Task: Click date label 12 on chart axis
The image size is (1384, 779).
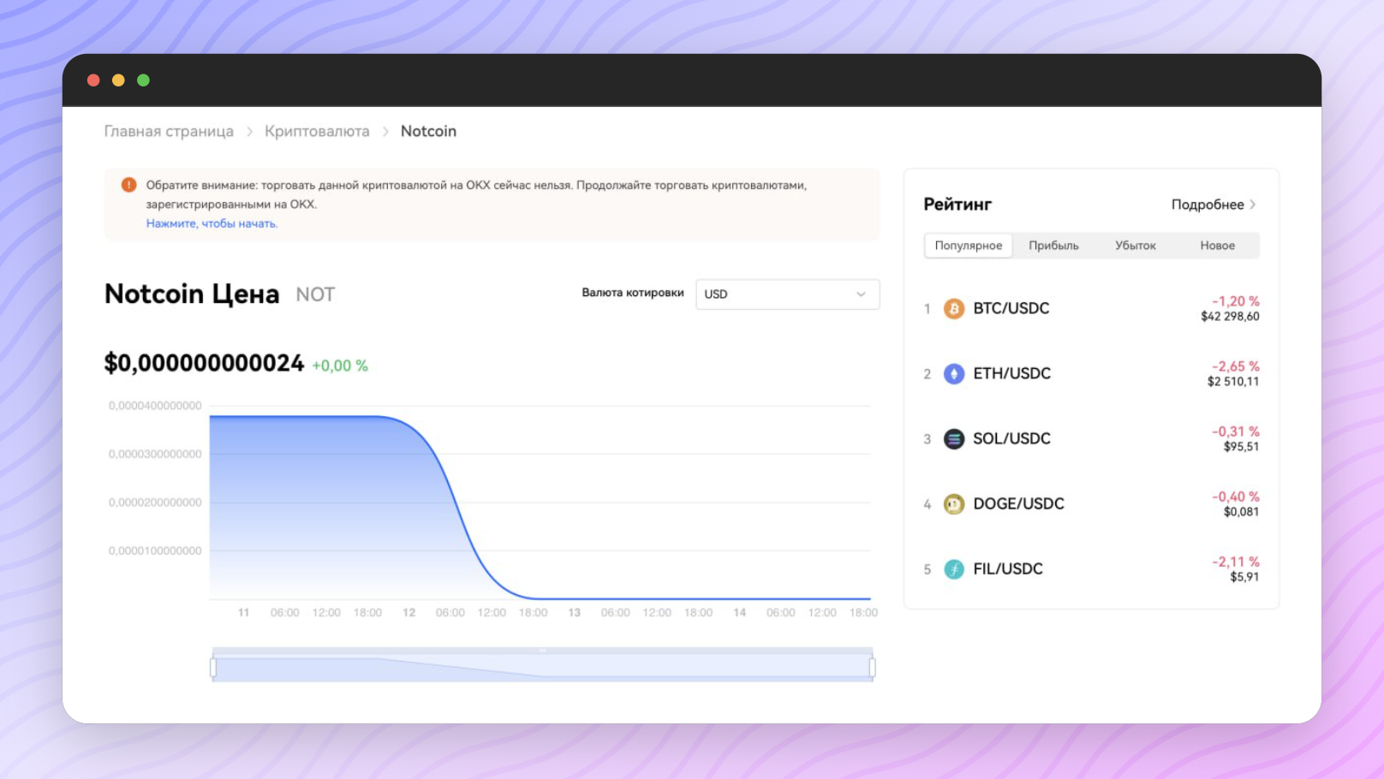Action: tap(409, 613)
